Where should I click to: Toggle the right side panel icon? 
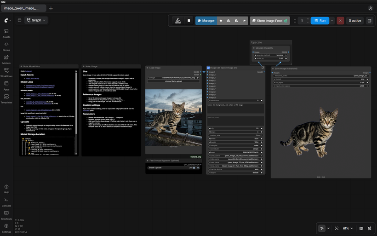[370, 21]
